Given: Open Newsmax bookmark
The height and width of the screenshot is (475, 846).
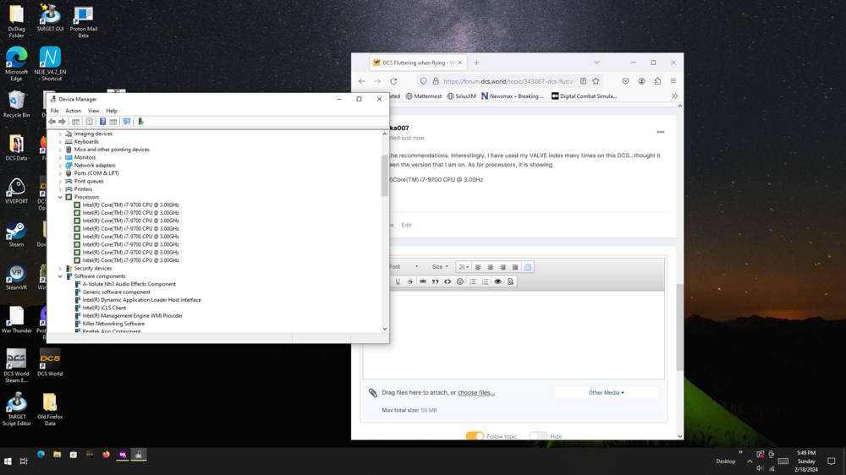Looking at the screenshot, I should (512, 96).
